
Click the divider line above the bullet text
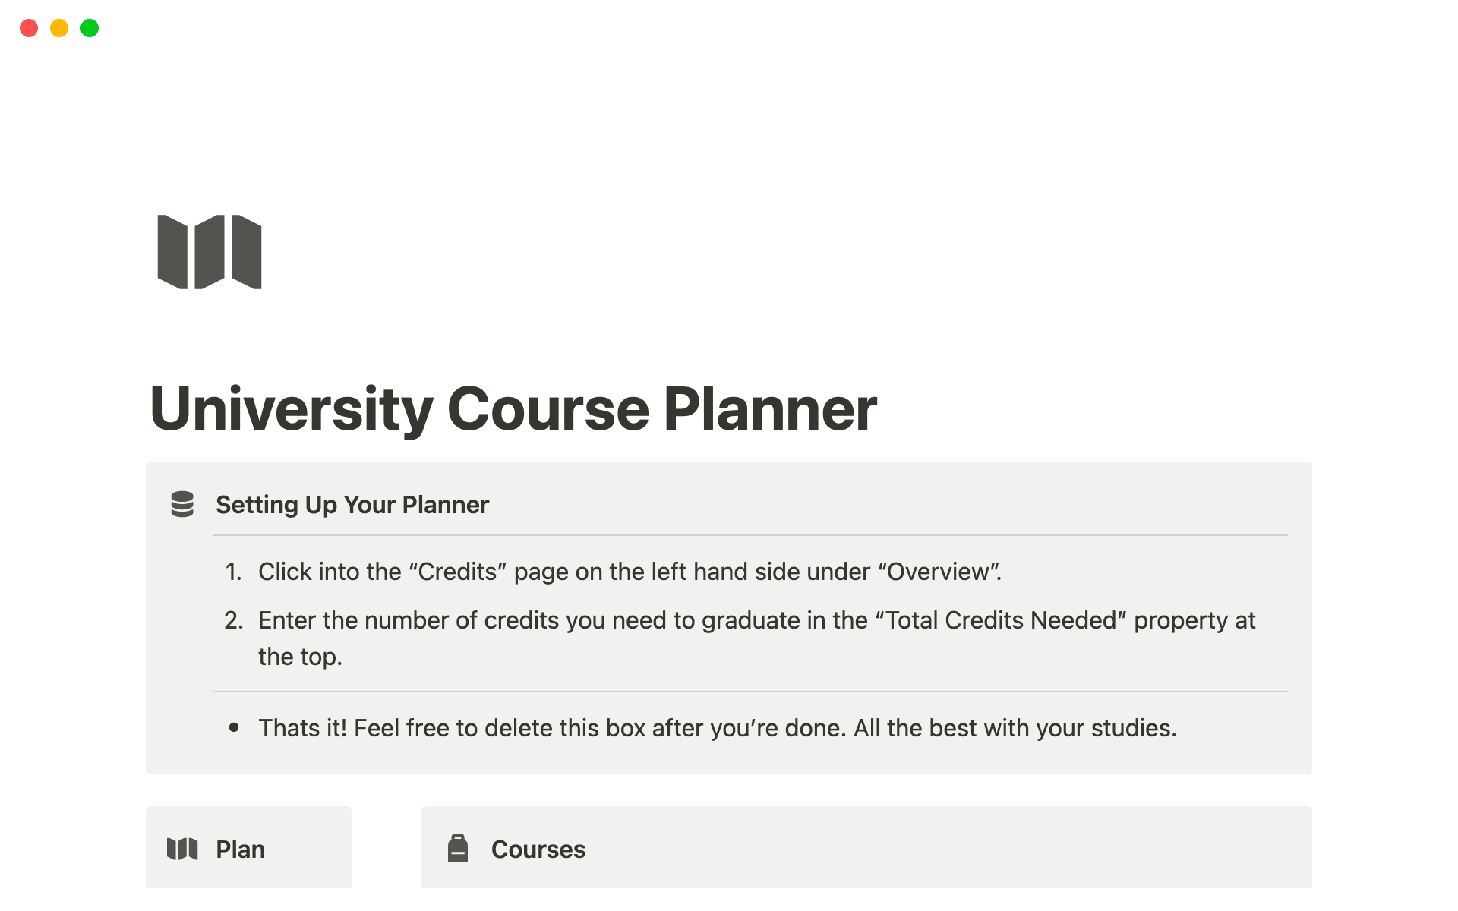[x=750, y=692]
